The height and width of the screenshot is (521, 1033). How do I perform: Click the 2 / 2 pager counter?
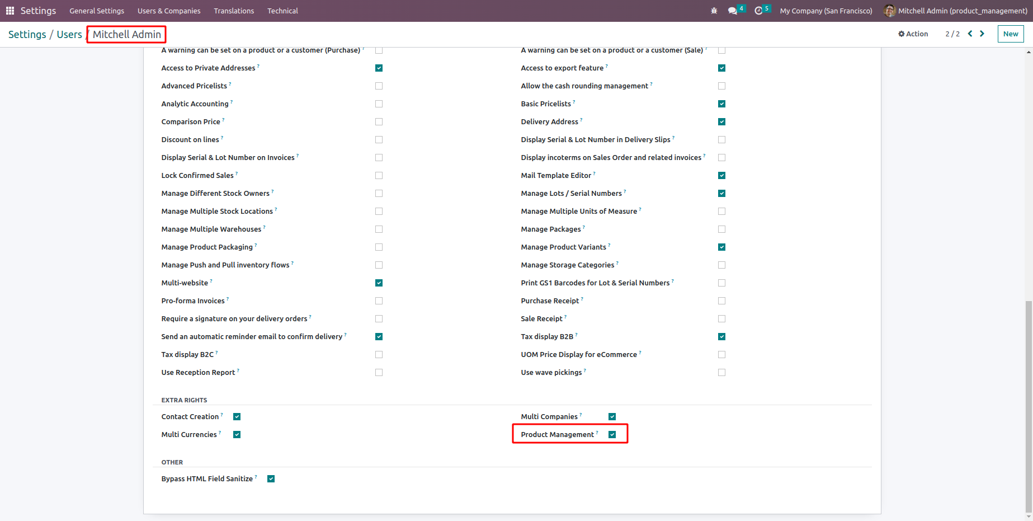click(x=952, y=34)
